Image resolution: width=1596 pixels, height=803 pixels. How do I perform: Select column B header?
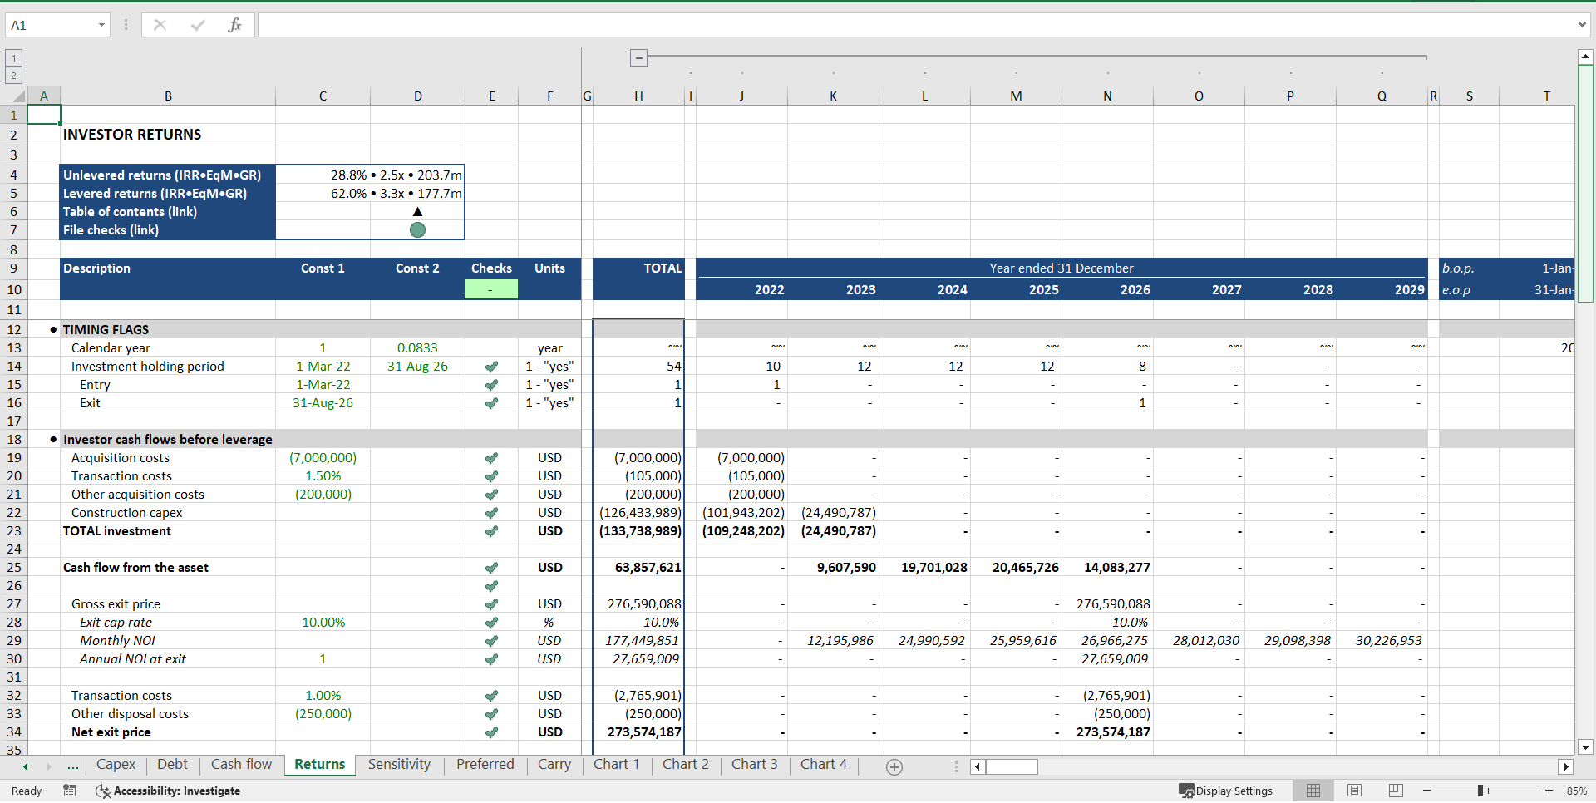tap(168, 96)
